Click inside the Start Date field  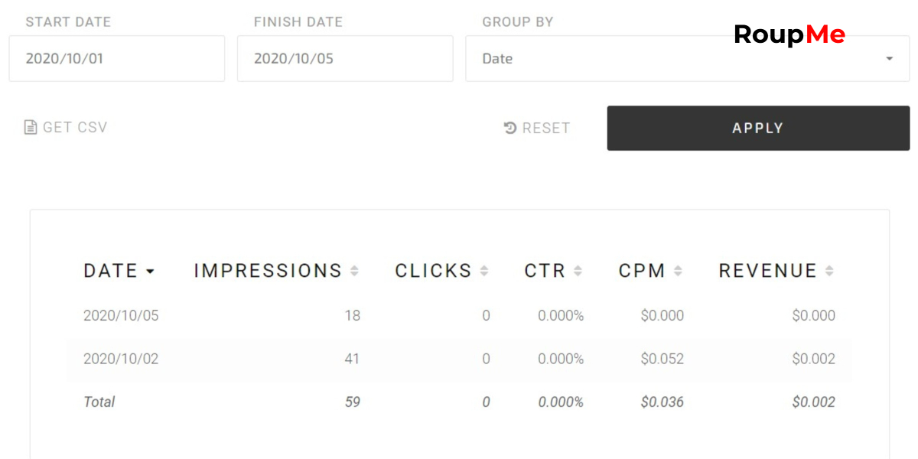tap(117, 58)
